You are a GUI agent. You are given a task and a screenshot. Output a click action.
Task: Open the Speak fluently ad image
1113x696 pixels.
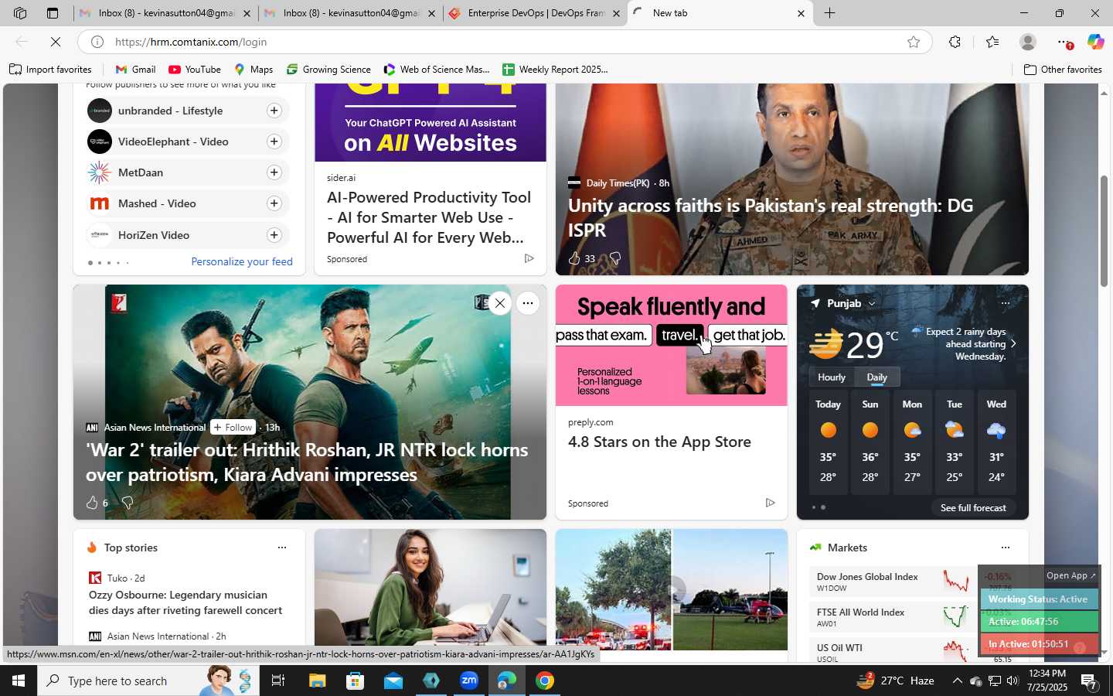click(671, 346)
